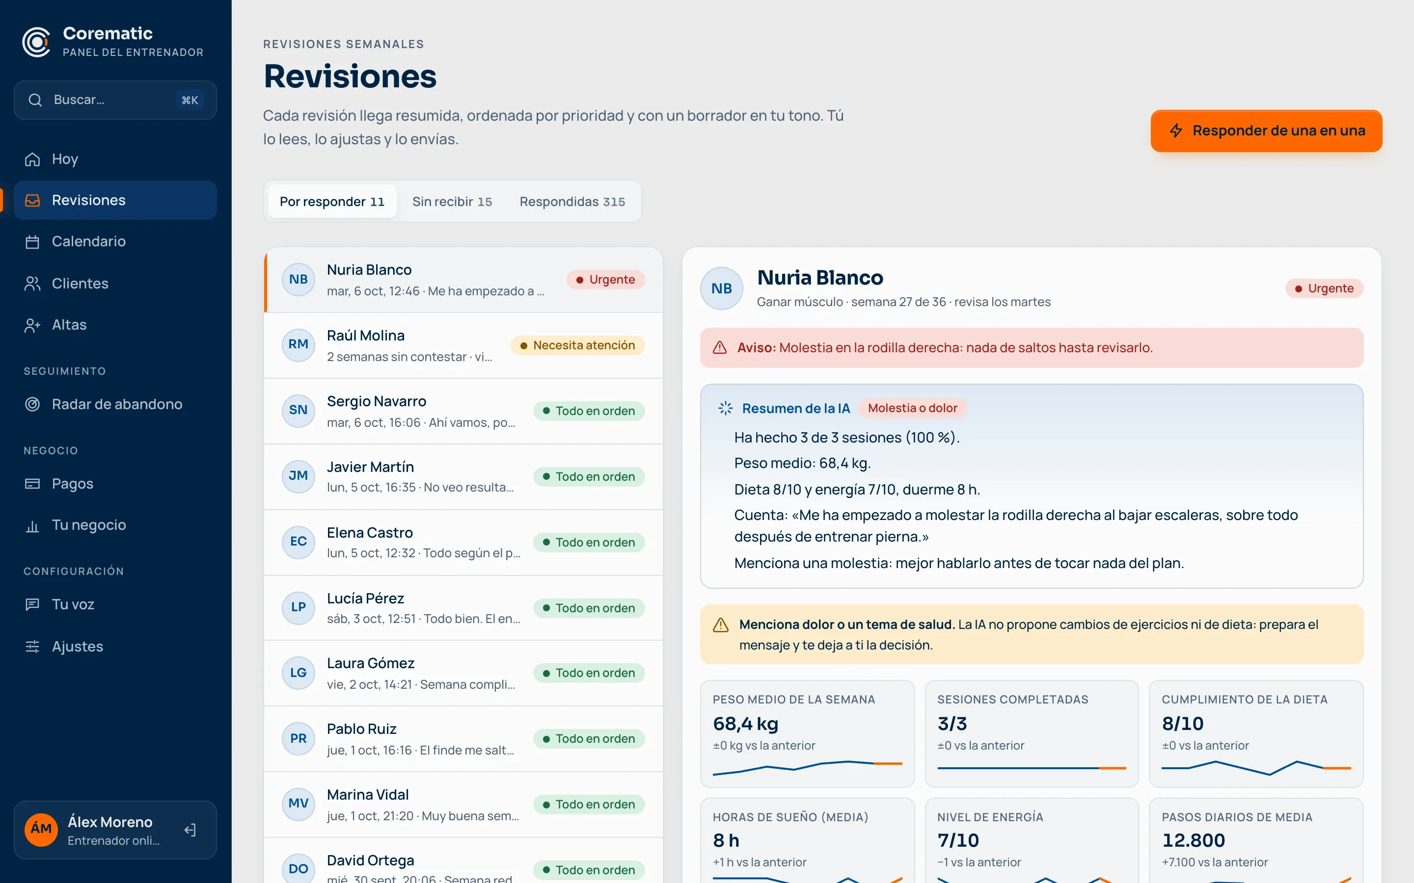Open Radar de abandono
The image size is (1414, 883).
click(115, 404)
